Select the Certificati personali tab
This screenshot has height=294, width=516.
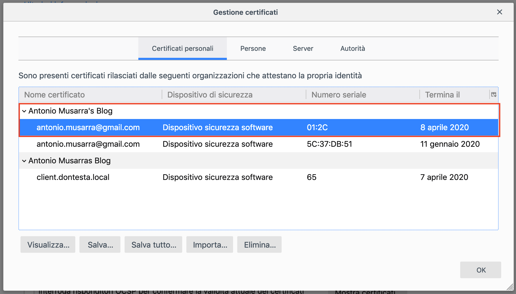click(182, 48)
